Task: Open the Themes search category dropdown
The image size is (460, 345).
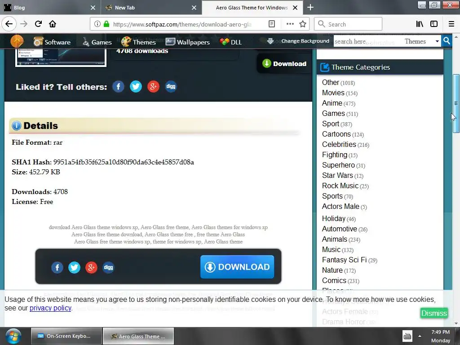Action: (422, 41)
